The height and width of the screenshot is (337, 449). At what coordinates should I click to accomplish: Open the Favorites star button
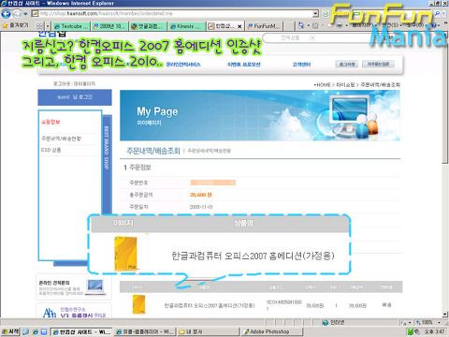coord(16,25)
